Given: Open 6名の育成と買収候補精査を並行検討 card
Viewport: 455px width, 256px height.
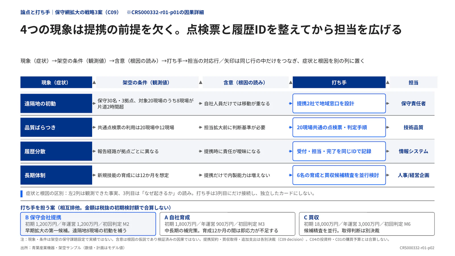Looking at the screenshot, I should pyautogui.click(x=339, y=175).
